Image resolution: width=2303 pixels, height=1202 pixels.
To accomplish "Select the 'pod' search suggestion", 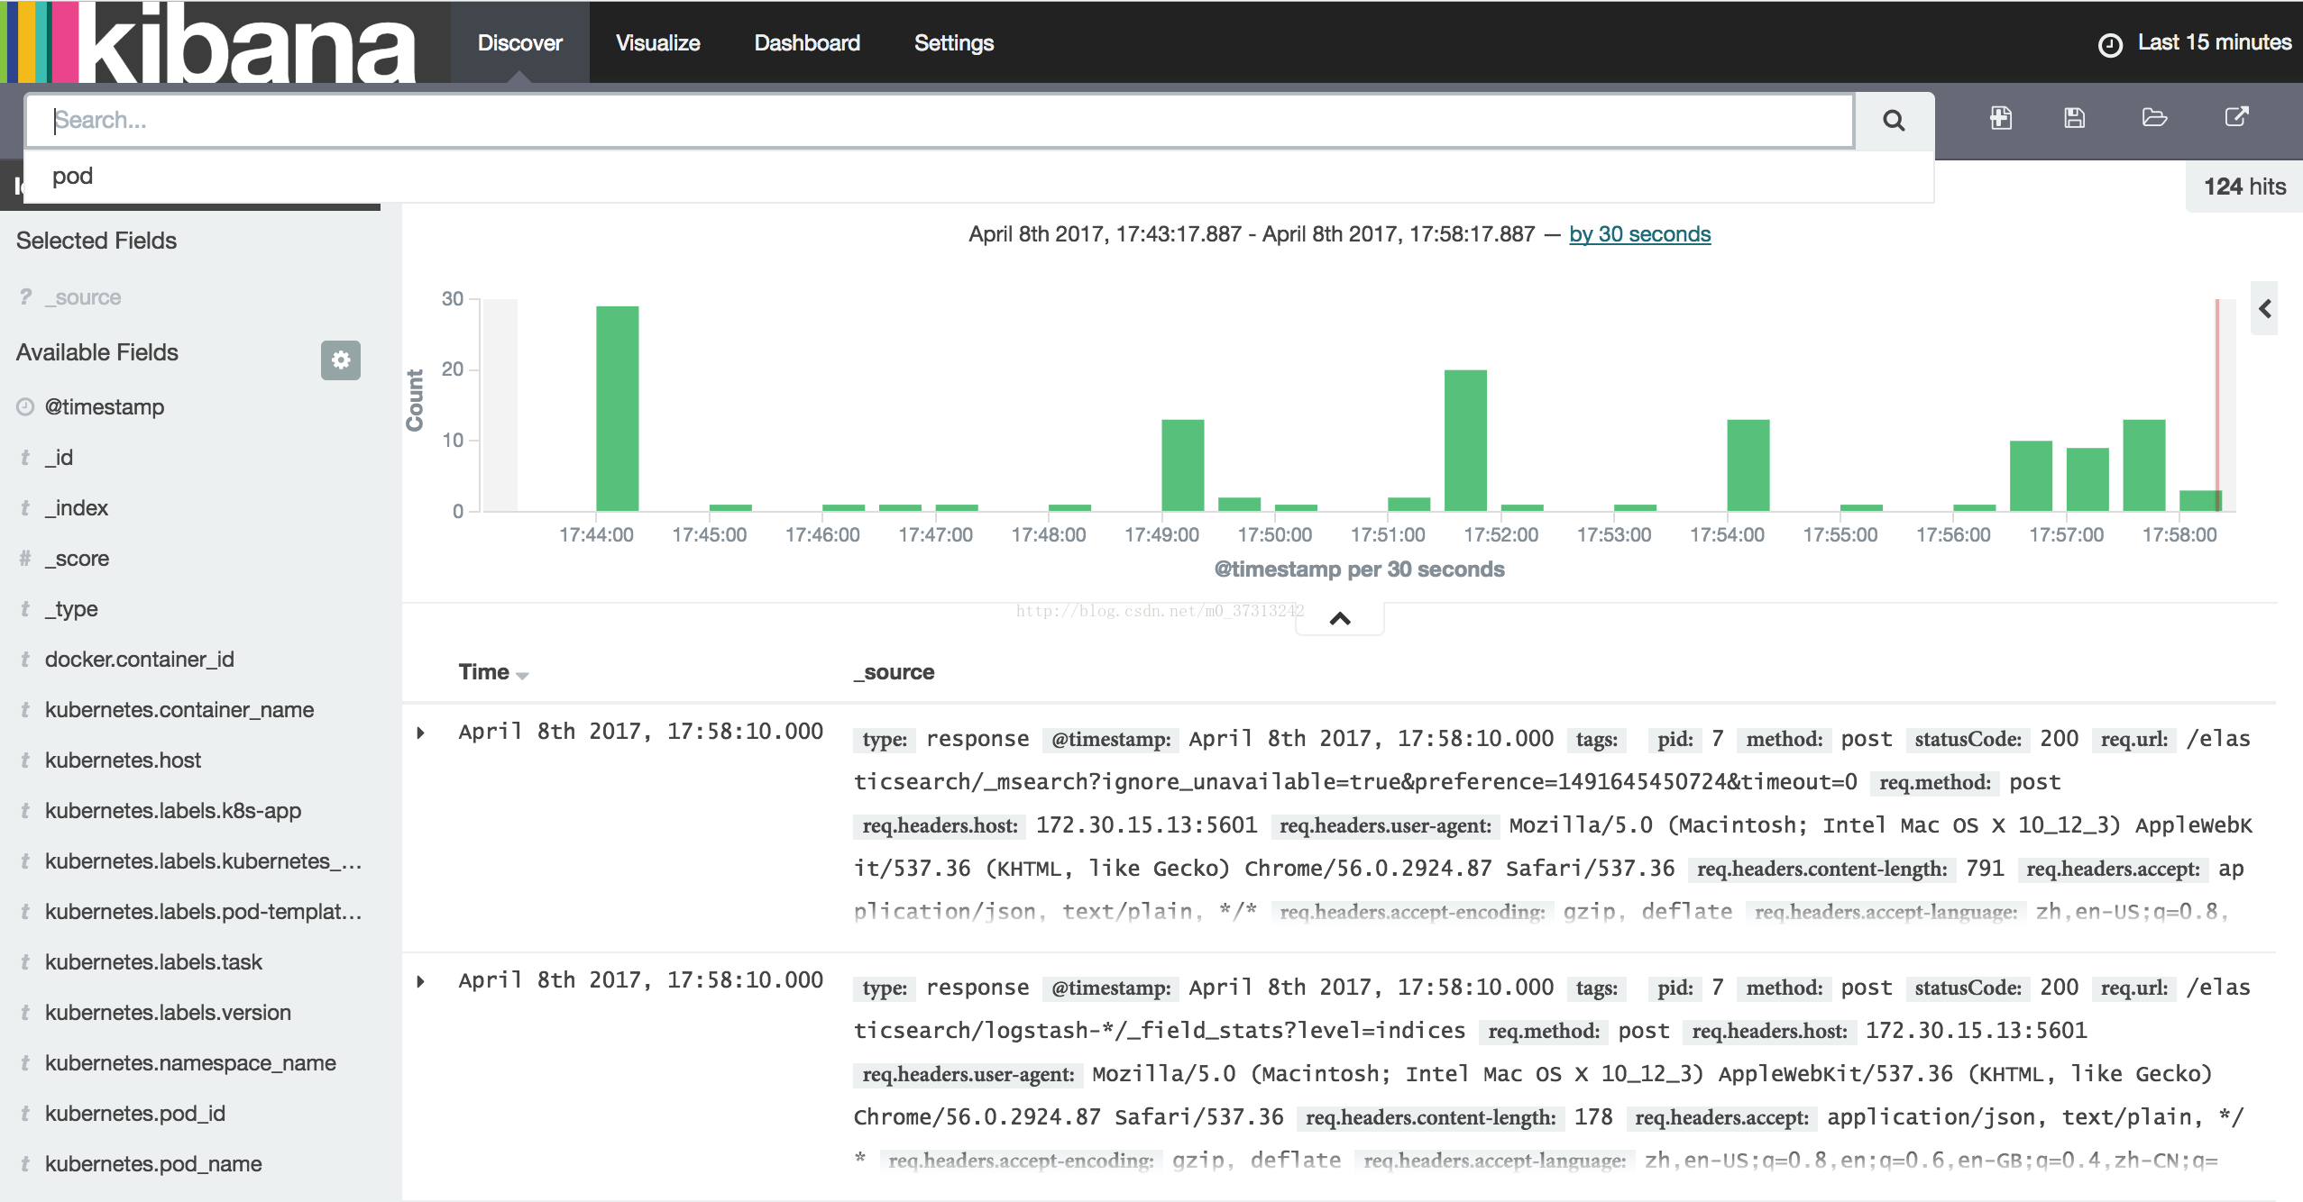I will pos(978,176).
